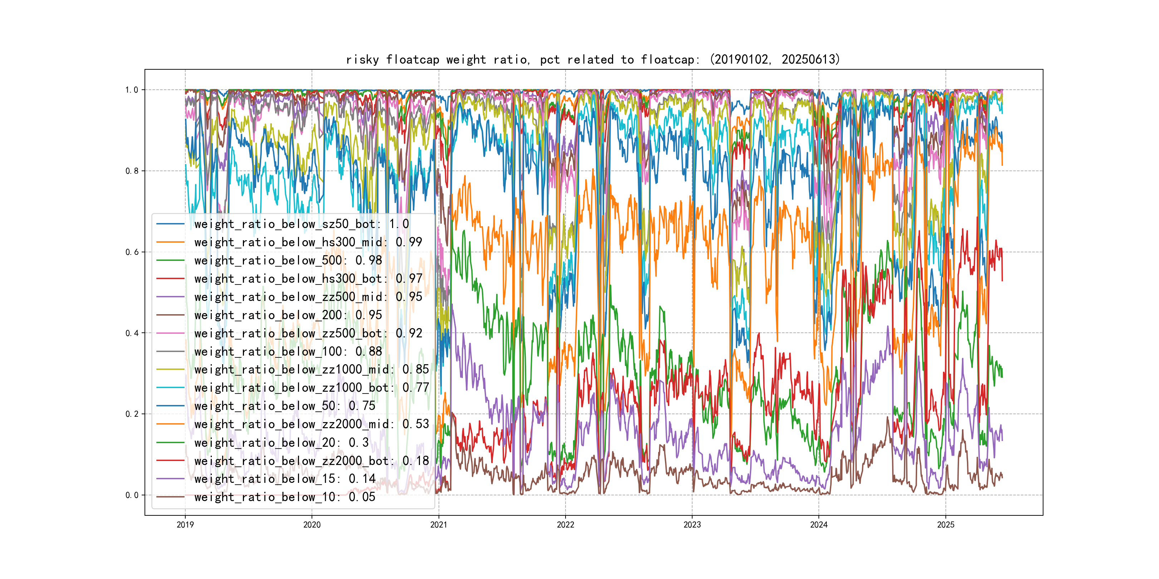Viewport: 1159px width, 579px height.
Task: Click legend label weight_ratio_below_200
Action: click(x=288, y=315)
